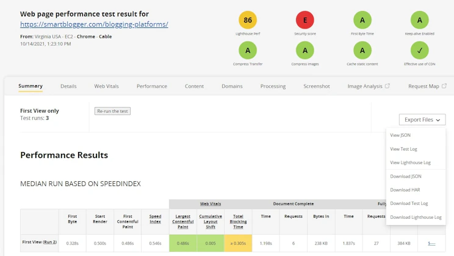Open Cumulative Layout Shift header link

[x=211, y=222]
